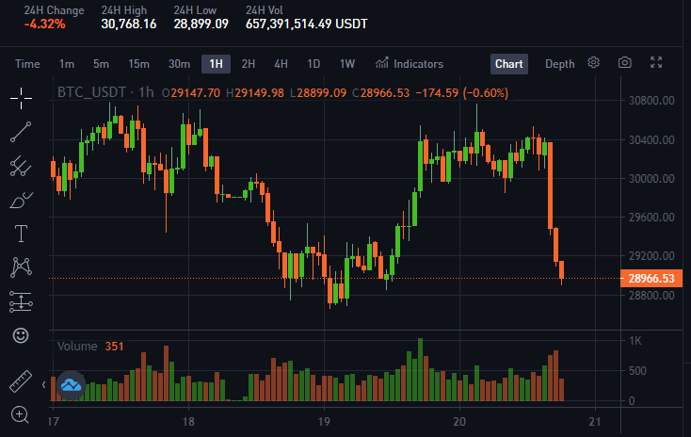Select the brush drawing tool
The width and height of the screenshot is (691, 437).
21,201
